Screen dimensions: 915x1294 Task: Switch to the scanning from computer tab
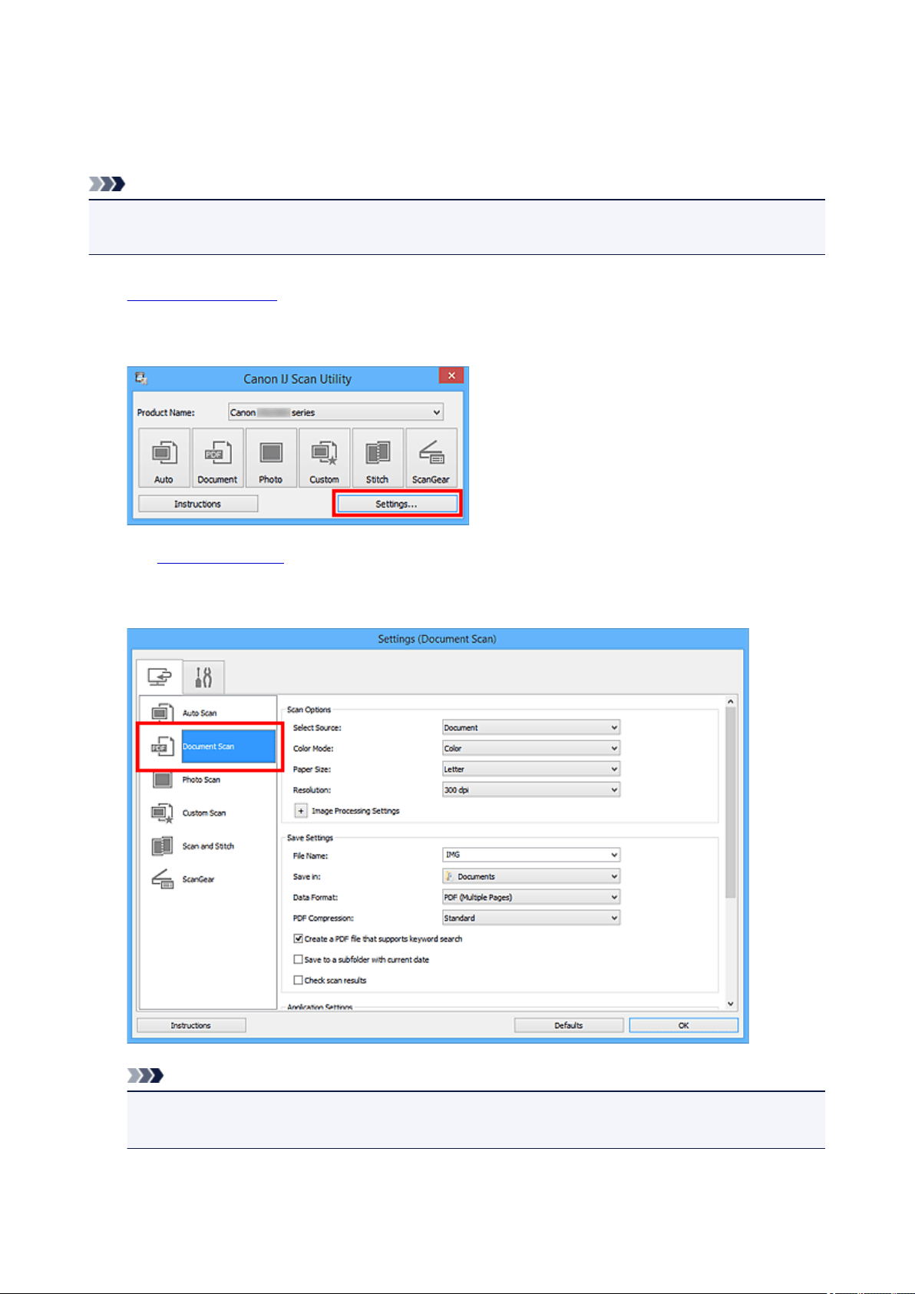click(x=160, y=677)
